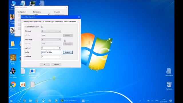Cancel the Sound Configuration dialog

click(x=56, y=64)
